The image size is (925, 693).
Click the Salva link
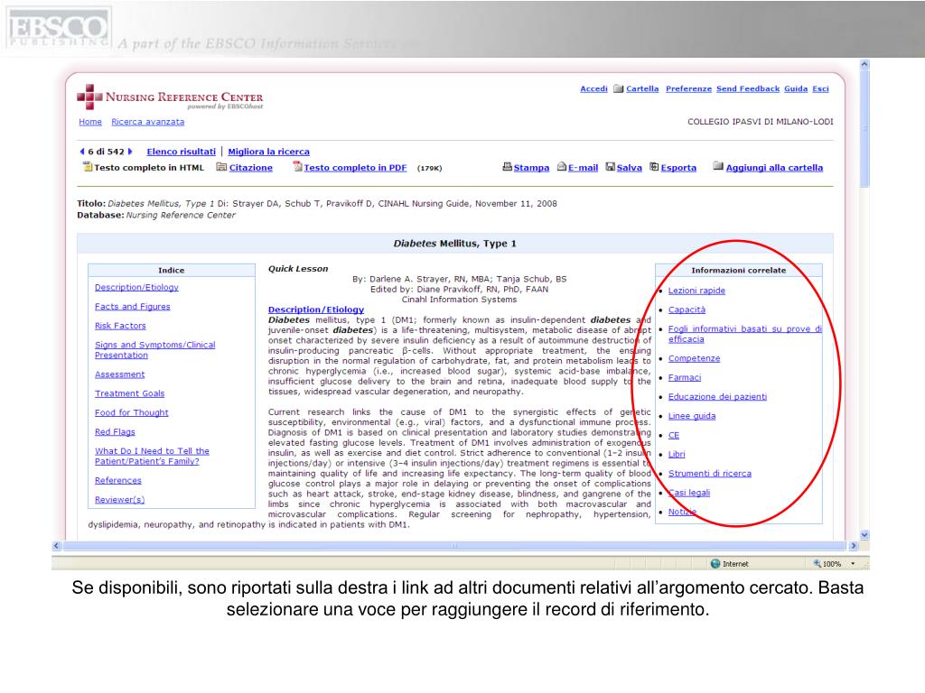click(x=629, y=167)
